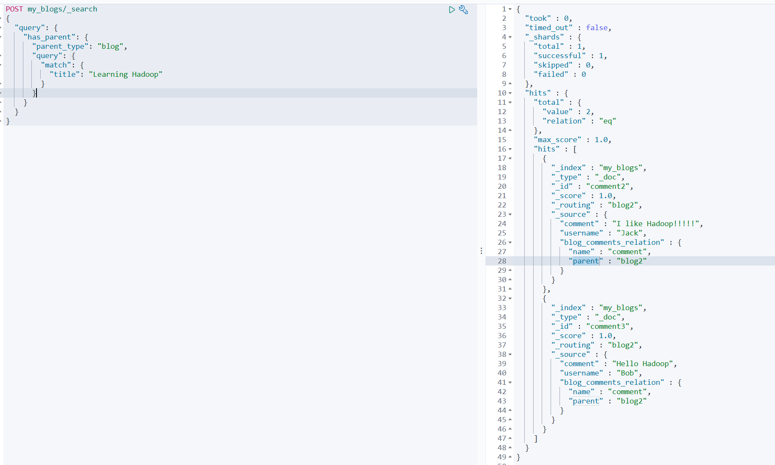The width and height of the screenshot is (775, 465).
Task: Click the "Bob" username value
Action: [627, 373]
